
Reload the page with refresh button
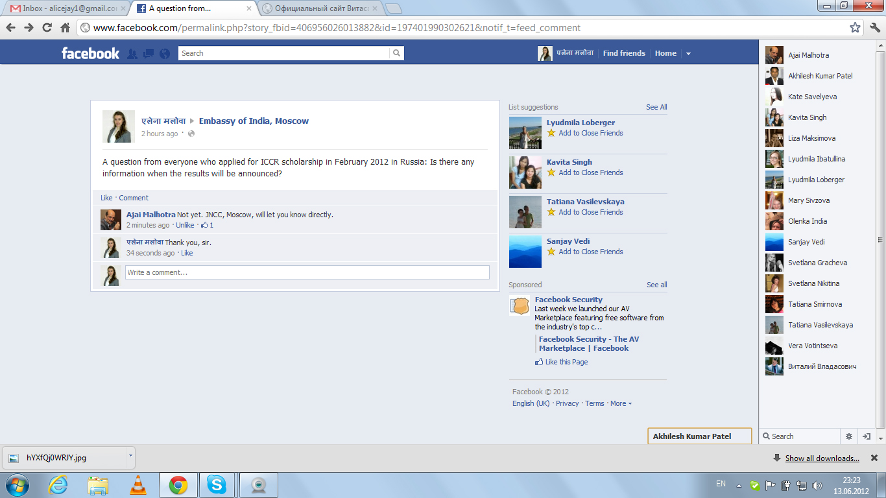point(47,28)
